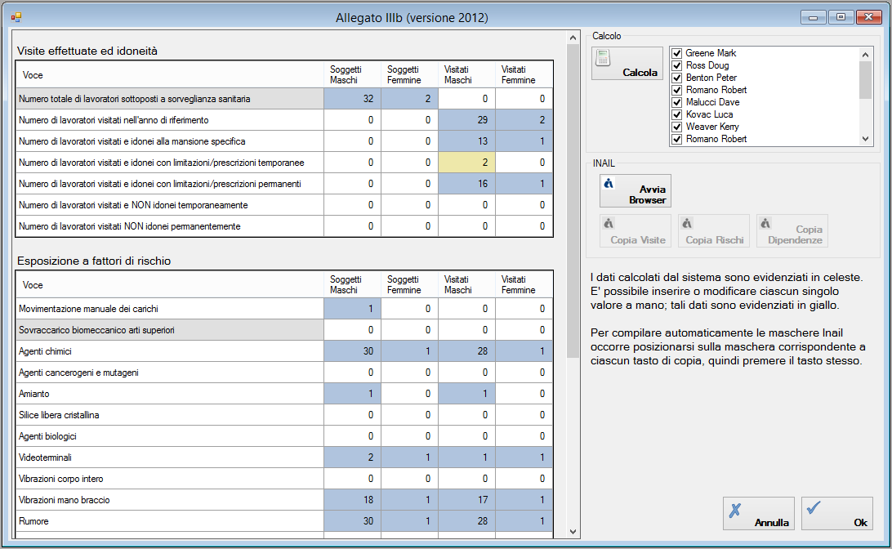Launch the INAIL Avvia Browser button
This screenshot has width=892, height=549.
(x=636, y=190)
